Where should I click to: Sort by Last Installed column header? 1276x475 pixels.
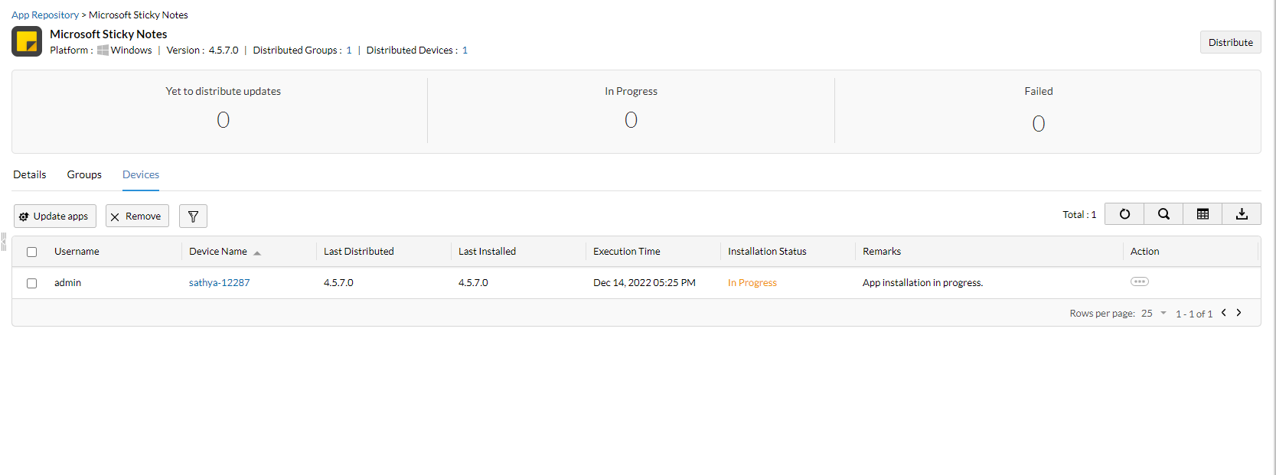coord(487,251)
